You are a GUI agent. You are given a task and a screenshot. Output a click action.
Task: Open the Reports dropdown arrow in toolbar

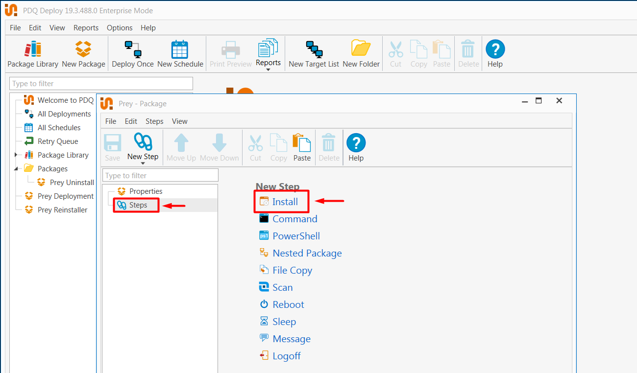(x=268, y=70)
